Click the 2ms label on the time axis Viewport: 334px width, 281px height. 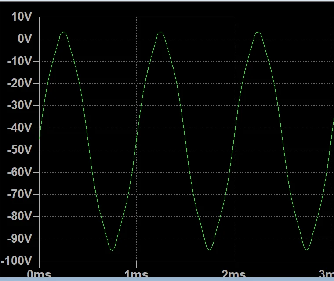click(233, 274)
